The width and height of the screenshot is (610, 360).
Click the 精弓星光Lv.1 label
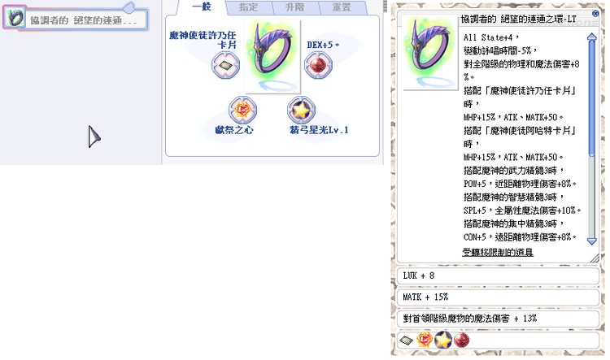319,130
